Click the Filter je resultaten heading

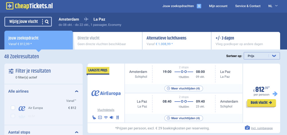click(x=33, y=71)
